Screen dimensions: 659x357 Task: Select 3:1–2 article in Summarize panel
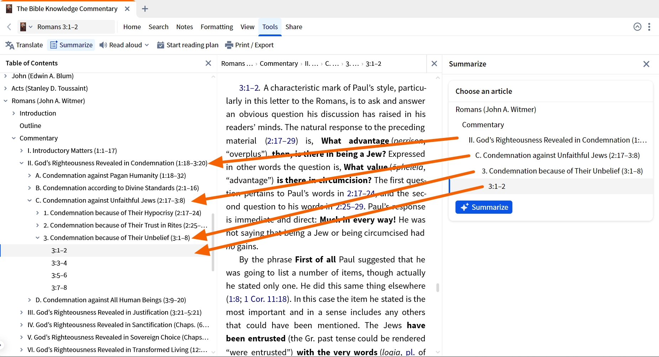tap(551, 186)
